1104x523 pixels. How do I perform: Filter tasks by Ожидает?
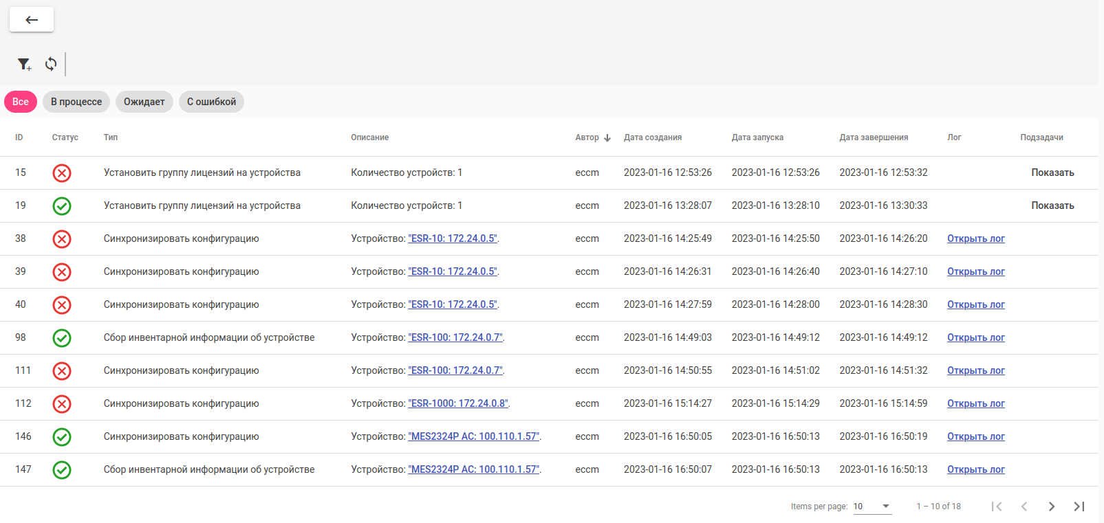144,102
